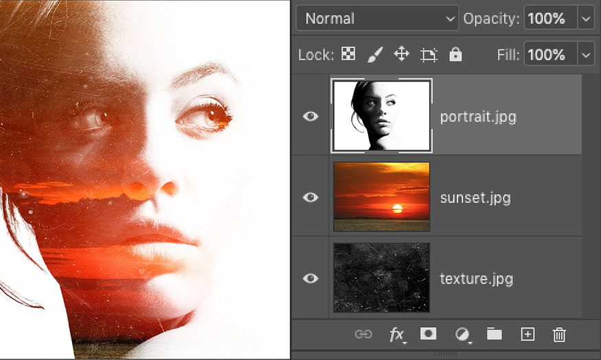Lock position move arrows icon
This screenshot has height=360, width=601.
[401, 54]
